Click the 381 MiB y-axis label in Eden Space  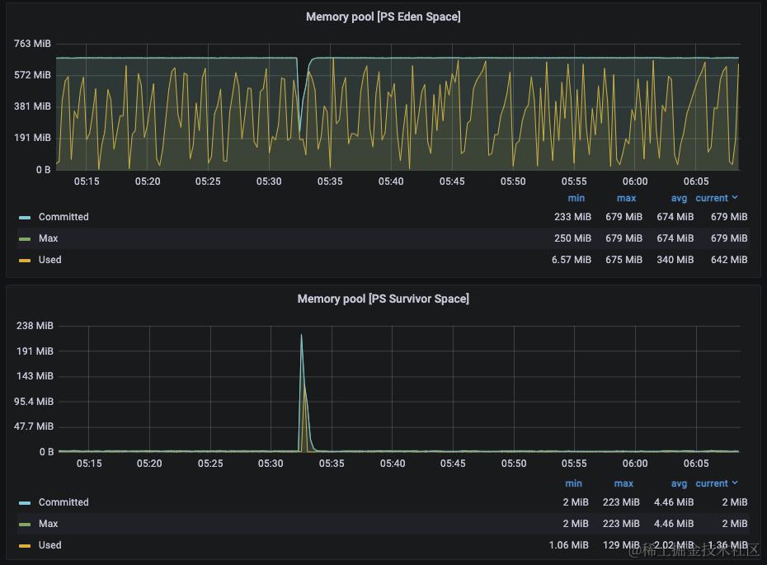tap(32, 106)
